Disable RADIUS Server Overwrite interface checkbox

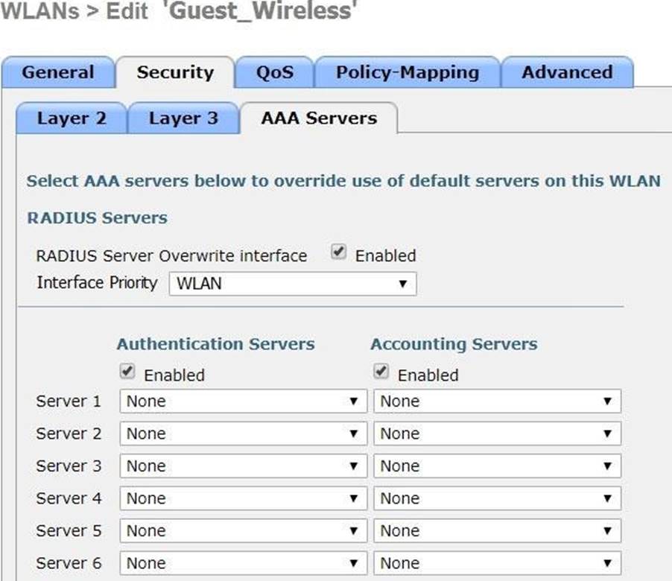339,253
